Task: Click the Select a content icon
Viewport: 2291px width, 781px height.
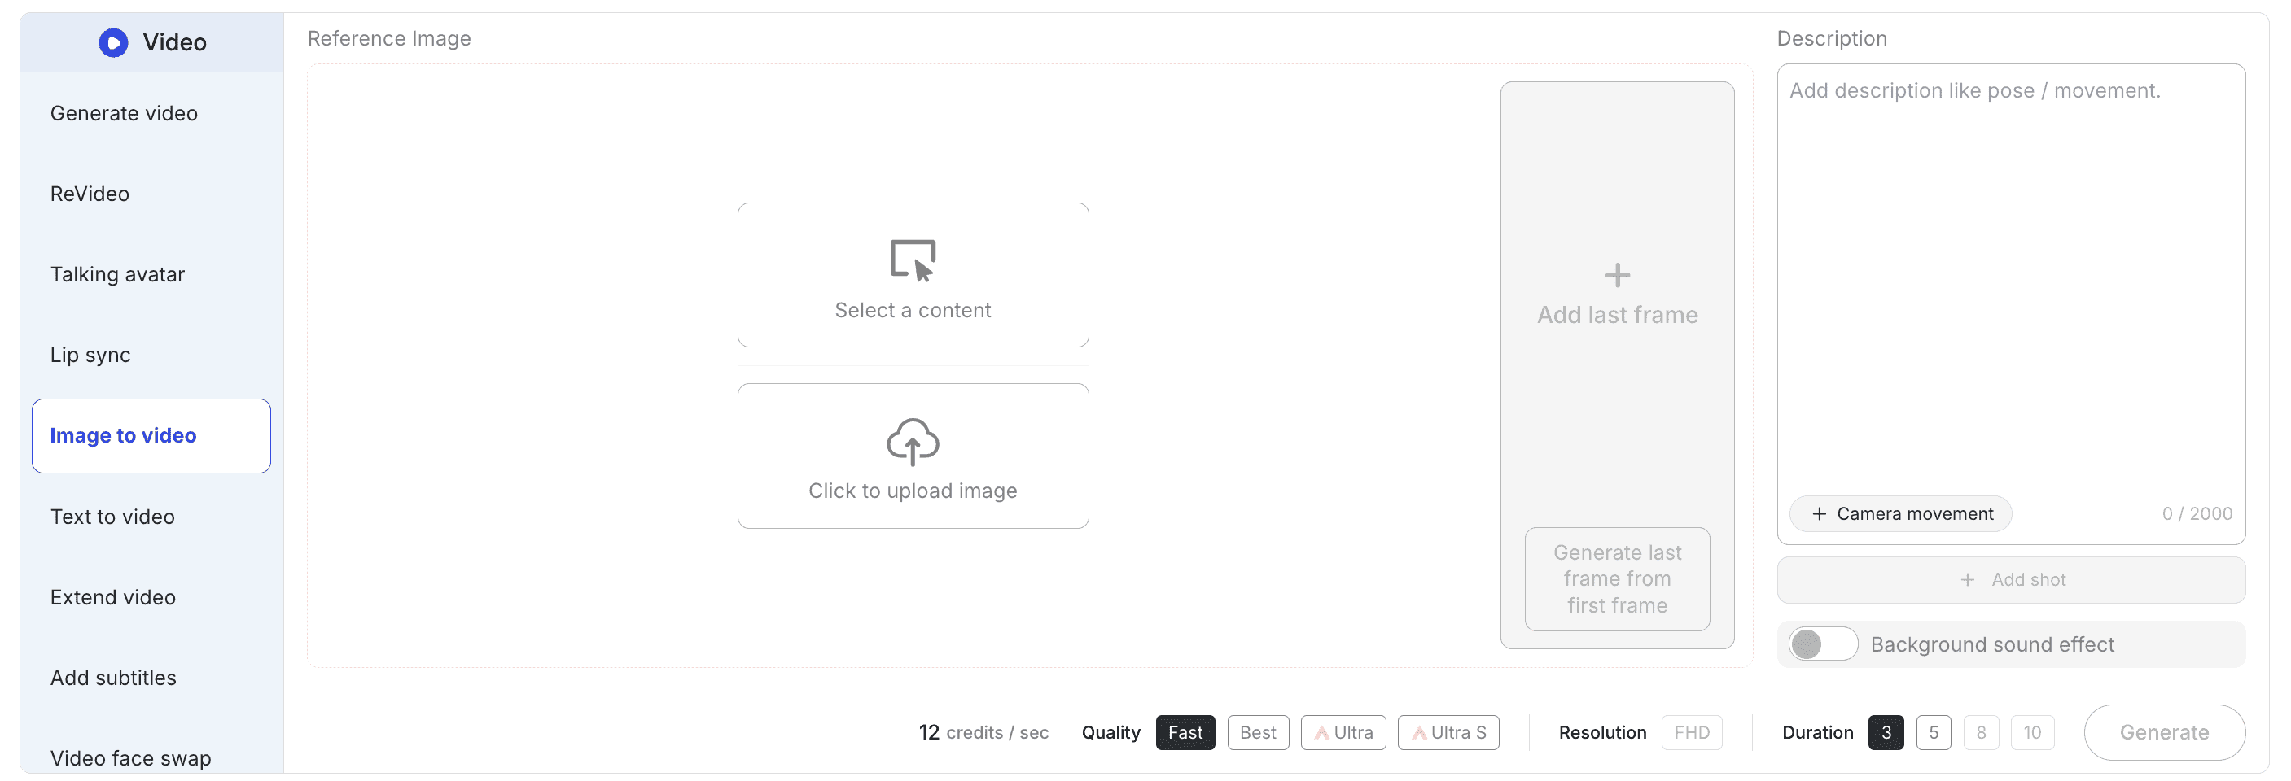Action: (913, 260)
